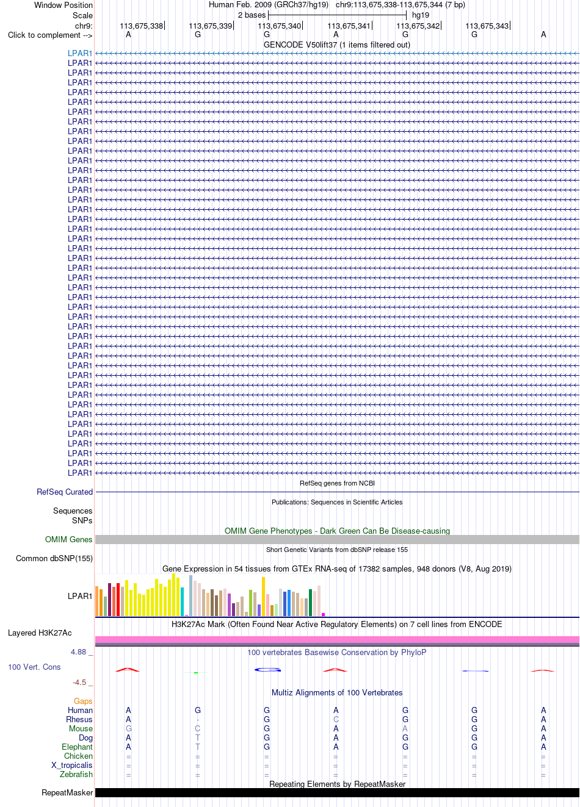Click the RepeatMasker track label
Screen dimensions: 580x807
pos(67,793)
